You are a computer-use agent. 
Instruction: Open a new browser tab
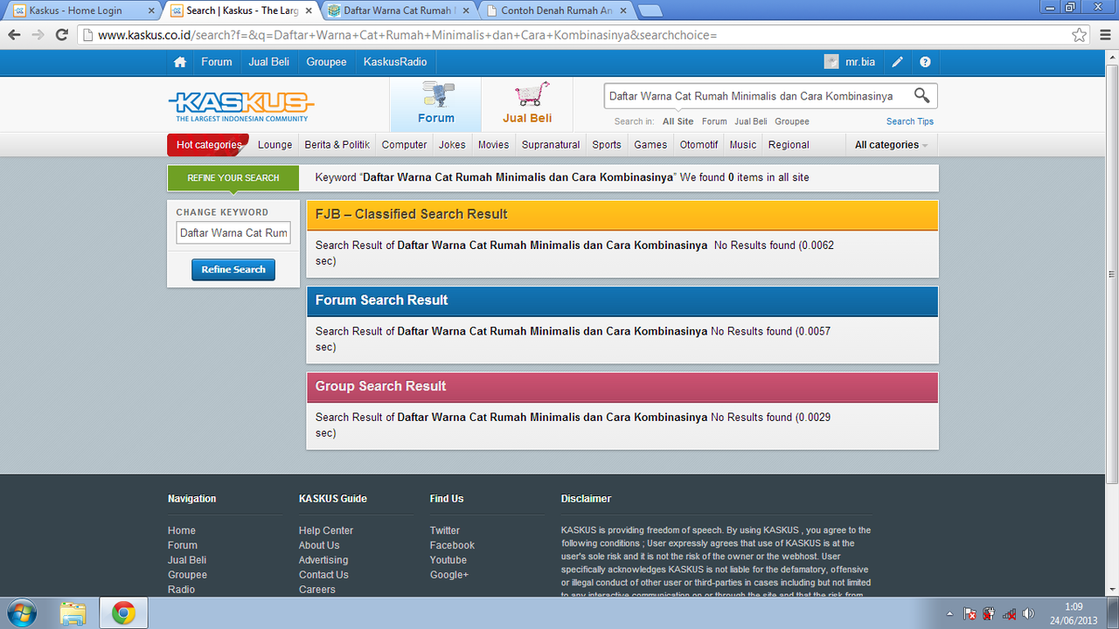650,10
